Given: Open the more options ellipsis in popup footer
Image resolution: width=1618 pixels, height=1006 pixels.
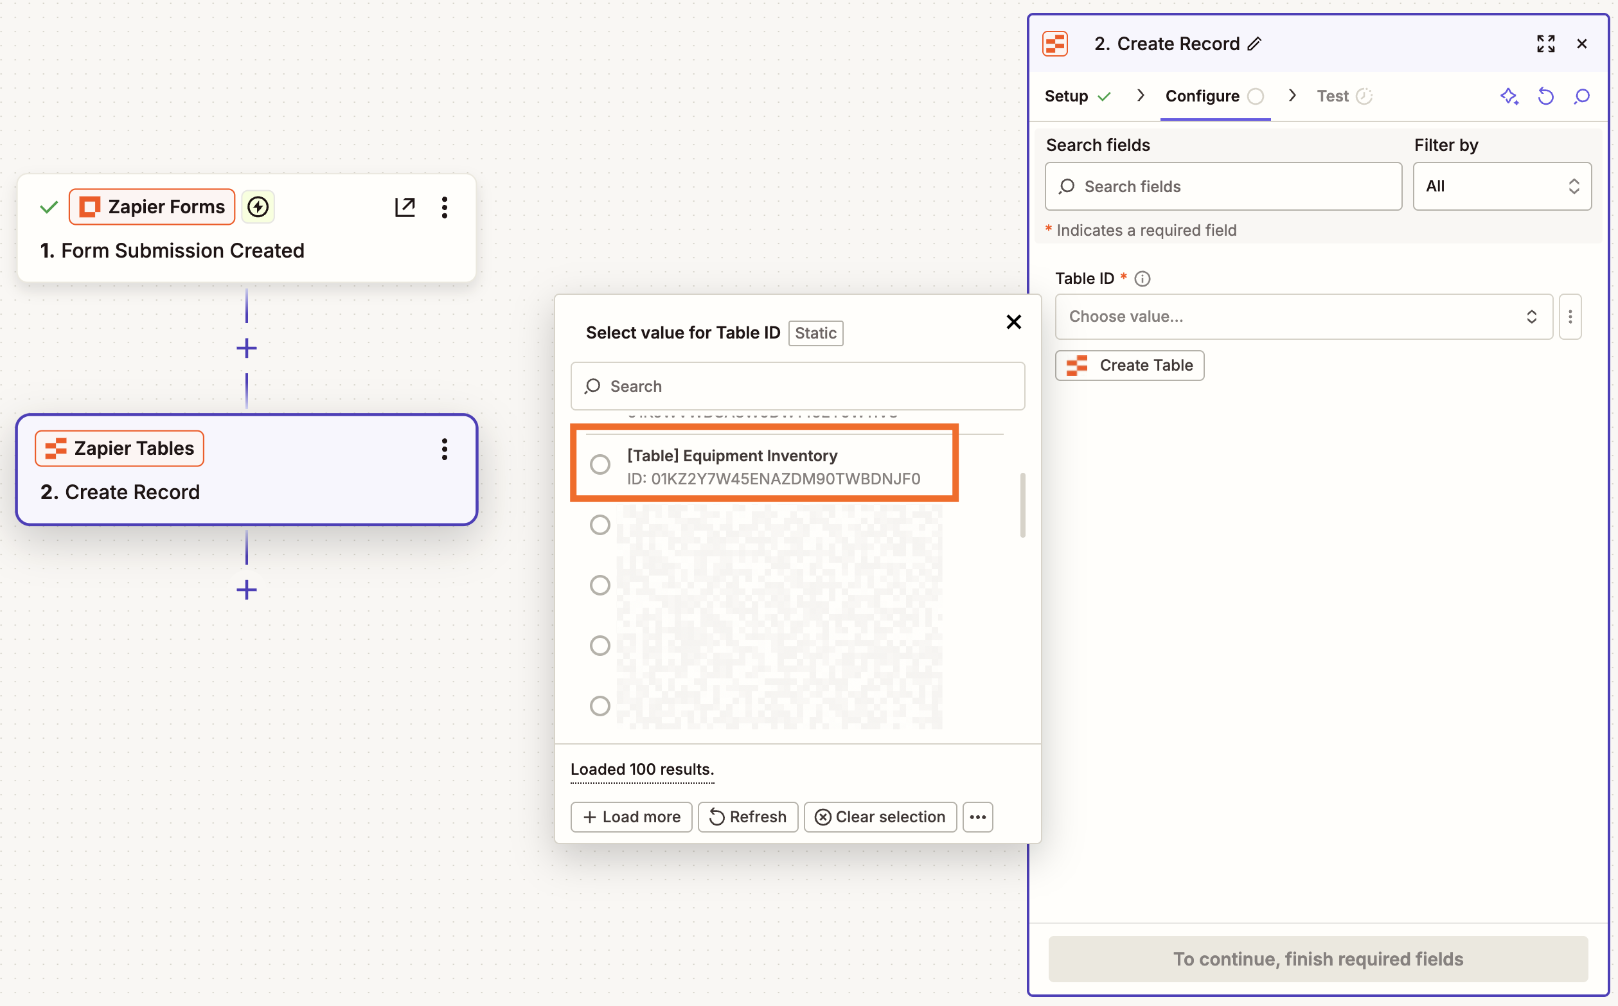Looking at the screenshot, I should tap(977, 817).
